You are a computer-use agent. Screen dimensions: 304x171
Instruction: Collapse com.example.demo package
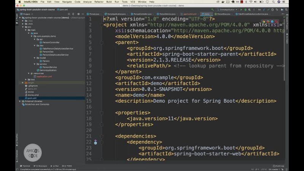coord(32,36)
